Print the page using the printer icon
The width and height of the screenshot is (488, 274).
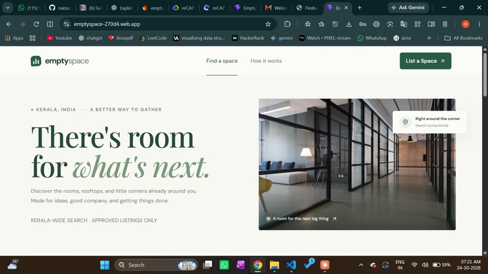click(376, 24)
